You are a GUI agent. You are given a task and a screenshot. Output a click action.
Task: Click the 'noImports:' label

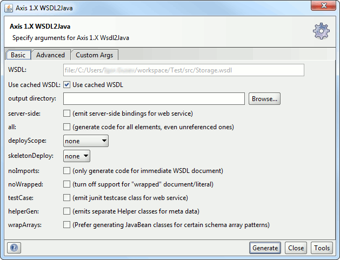click(x=24, y=171)
